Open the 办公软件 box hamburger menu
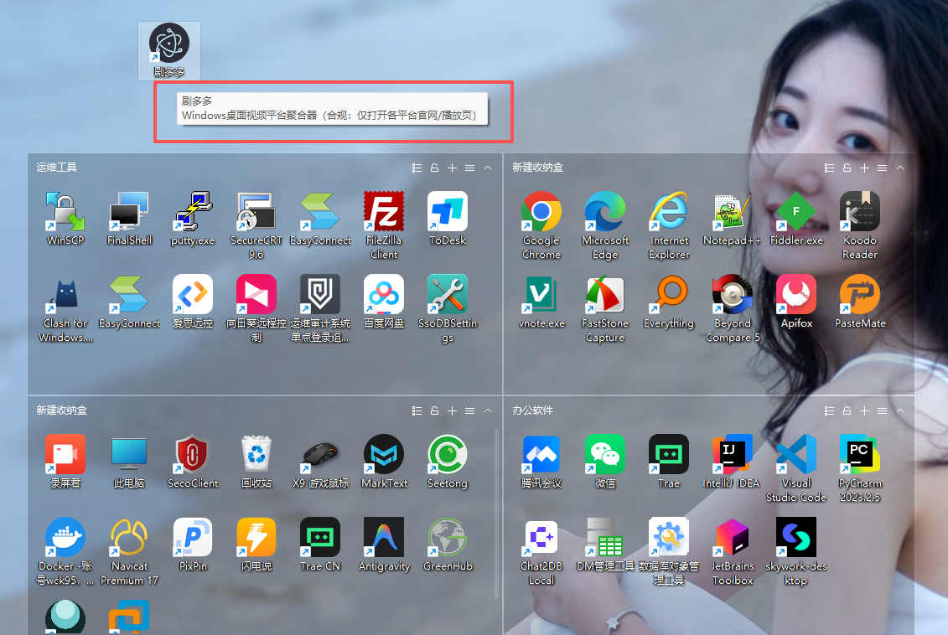 pyautogui.click(x=882, y=410)
